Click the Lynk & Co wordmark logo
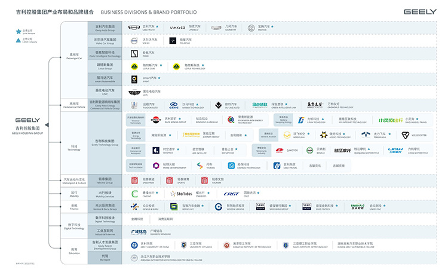This screenshot has height=272, width=448. click(177, 27)
